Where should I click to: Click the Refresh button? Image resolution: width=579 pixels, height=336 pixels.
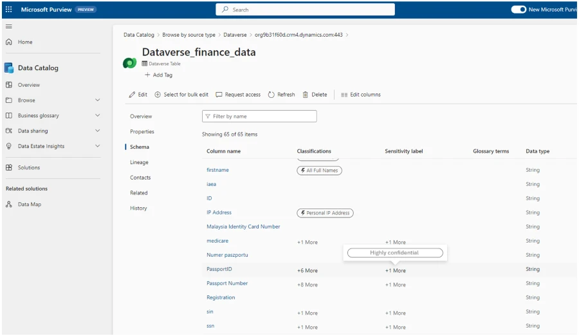281,95
